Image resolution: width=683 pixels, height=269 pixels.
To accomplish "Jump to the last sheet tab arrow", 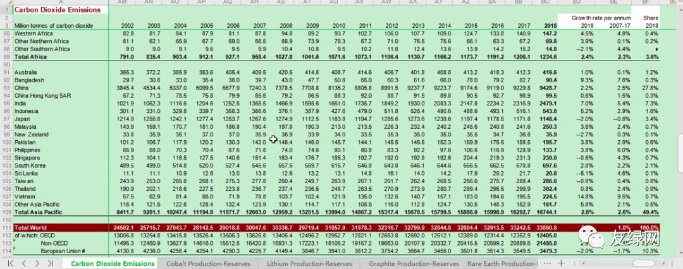I will point(51,263).
